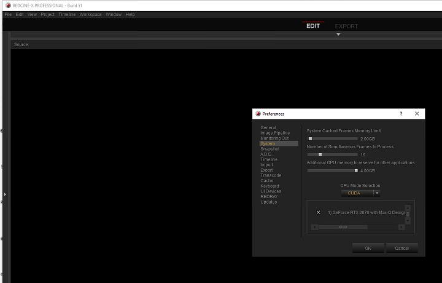Expand the left side panel arrow
Screen dimensions: 442x283
tap(5, 194)
